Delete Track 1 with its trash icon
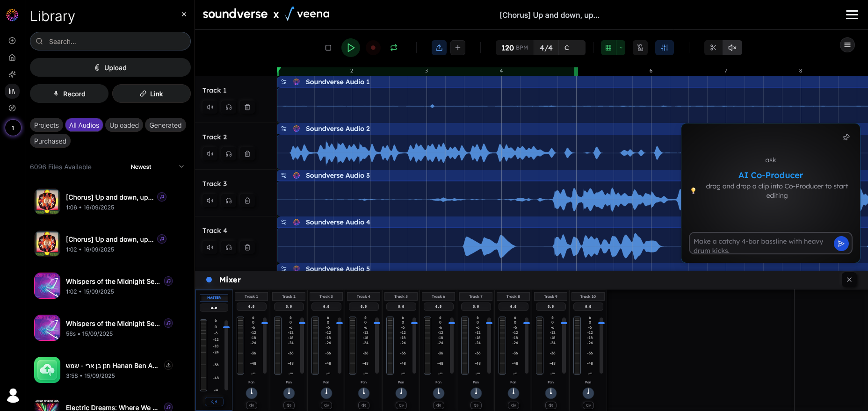The image size is (868, 411). (247, 107)
